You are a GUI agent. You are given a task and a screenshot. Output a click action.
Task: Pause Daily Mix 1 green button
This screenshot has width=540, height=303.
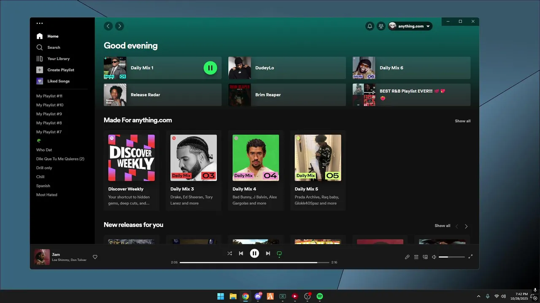click(210, 68)
